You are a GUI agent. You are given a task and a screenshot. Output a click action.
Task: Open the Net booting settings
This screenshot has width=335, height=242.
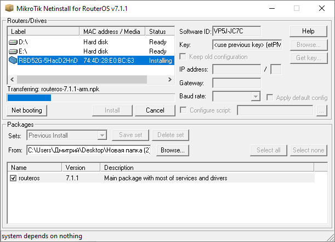(26, 110)
